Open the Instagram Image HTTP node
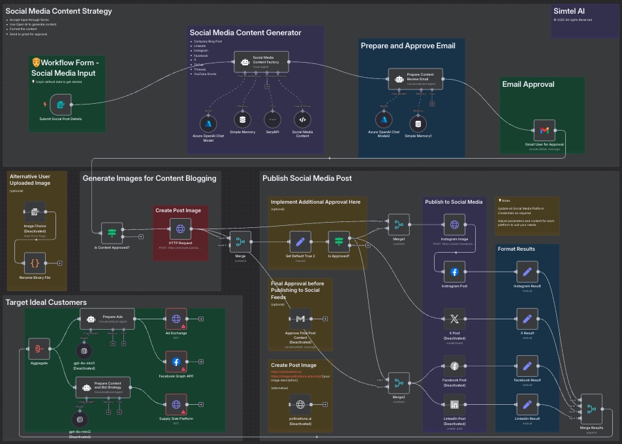622x444 pixels. point(454,225)
